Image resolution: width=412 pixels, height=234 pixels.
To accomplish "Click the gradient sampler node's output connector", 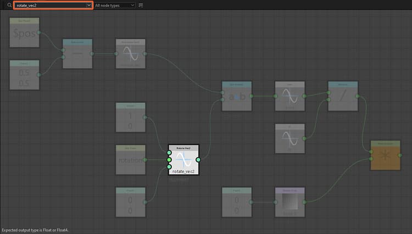I will click(x=304, y=202).
